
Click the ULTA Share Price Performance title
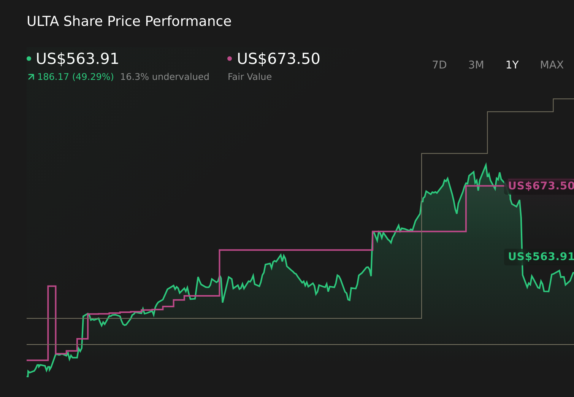(129, 21)
